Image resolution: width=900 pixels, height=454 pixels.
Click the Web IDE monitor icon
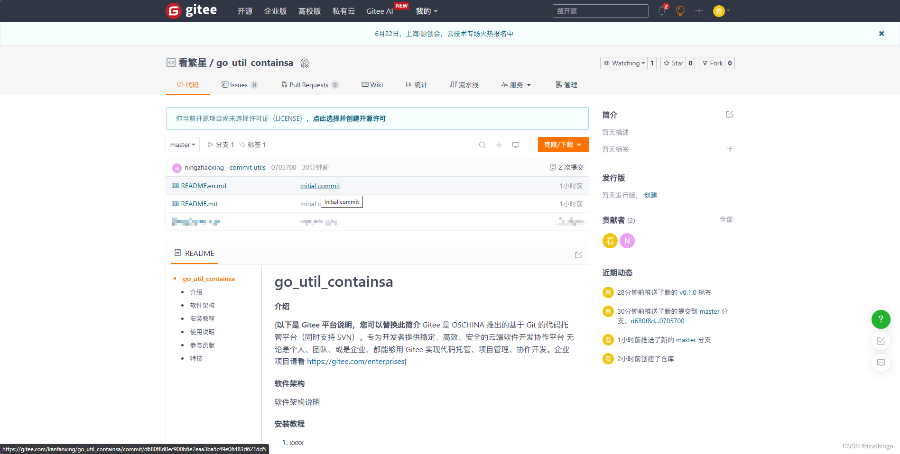point(516,145)
